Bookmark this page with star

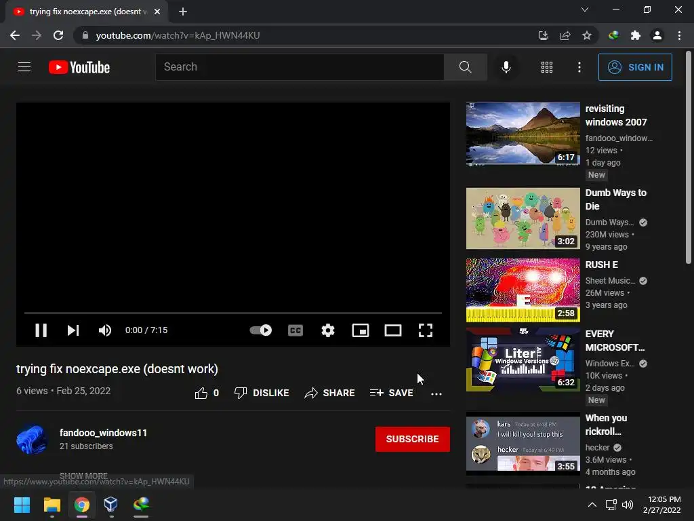(x=587, y=35)
